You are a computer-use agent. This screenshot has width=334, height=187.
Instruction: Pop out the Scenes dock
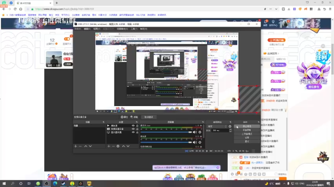coord(104,122)
